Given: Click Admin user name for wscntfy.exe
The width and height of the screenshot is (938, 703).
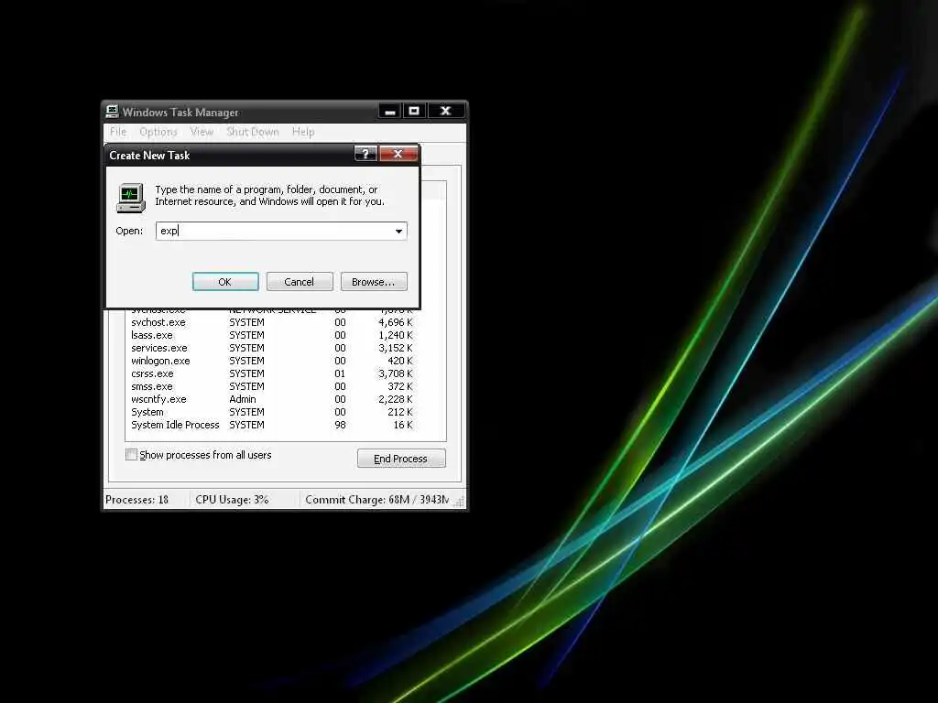Looking at the screenshot, I should [x=242, y=399].
